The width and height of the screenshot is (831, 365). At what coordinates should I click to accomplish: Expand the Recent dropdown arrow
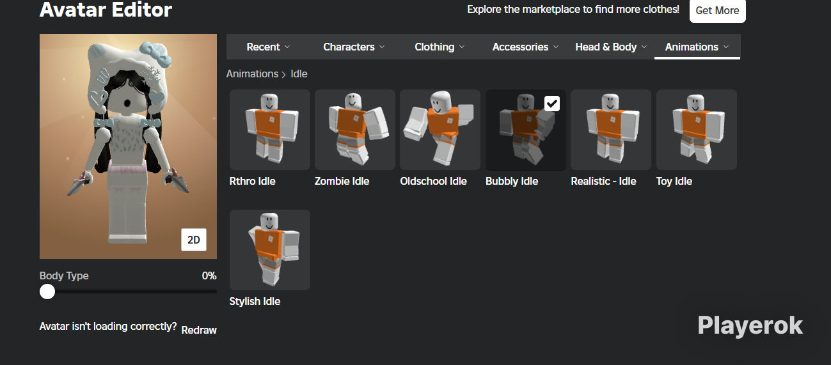287,47
